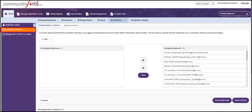Screen dimensions: 252x112
Task: Click the Notification Center bell icon
Action: (x=4, y=25)
